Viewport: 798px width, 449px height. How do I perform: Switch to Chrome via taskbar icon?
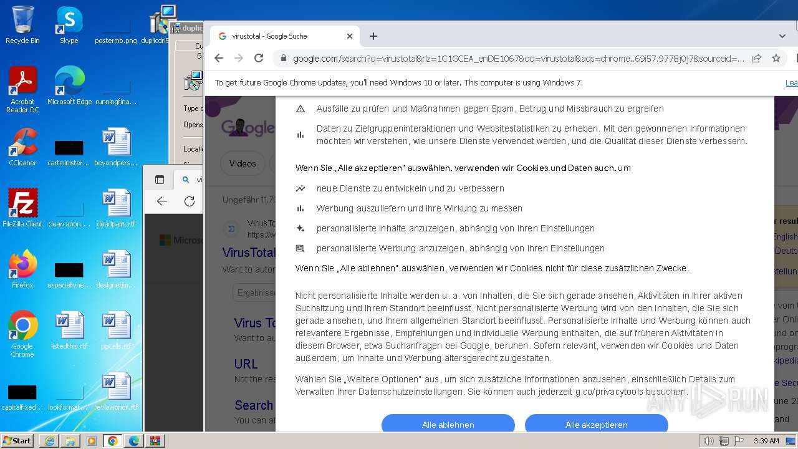pyautogui.click(x=113, y=441)
